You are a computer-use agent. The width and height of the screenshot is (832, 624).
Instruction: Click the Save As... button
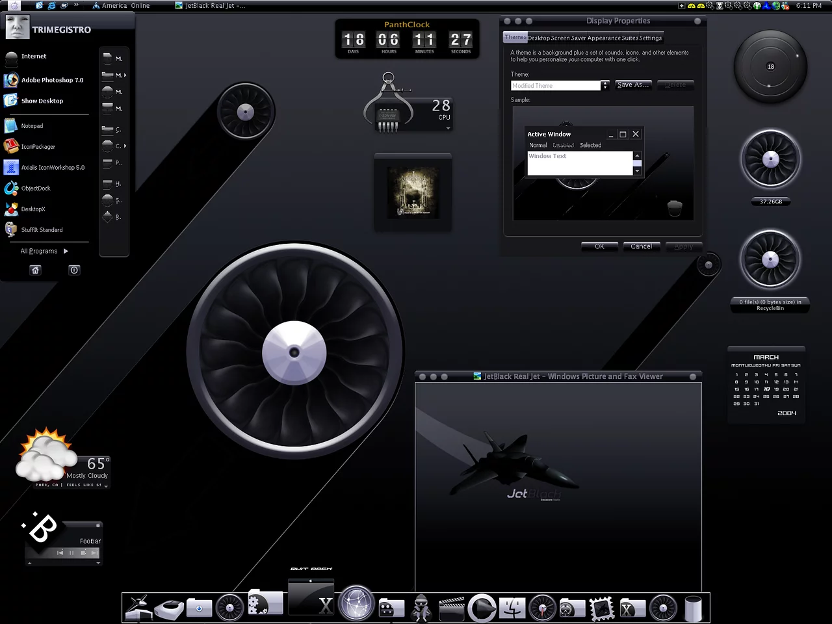[x=632, y=85]
